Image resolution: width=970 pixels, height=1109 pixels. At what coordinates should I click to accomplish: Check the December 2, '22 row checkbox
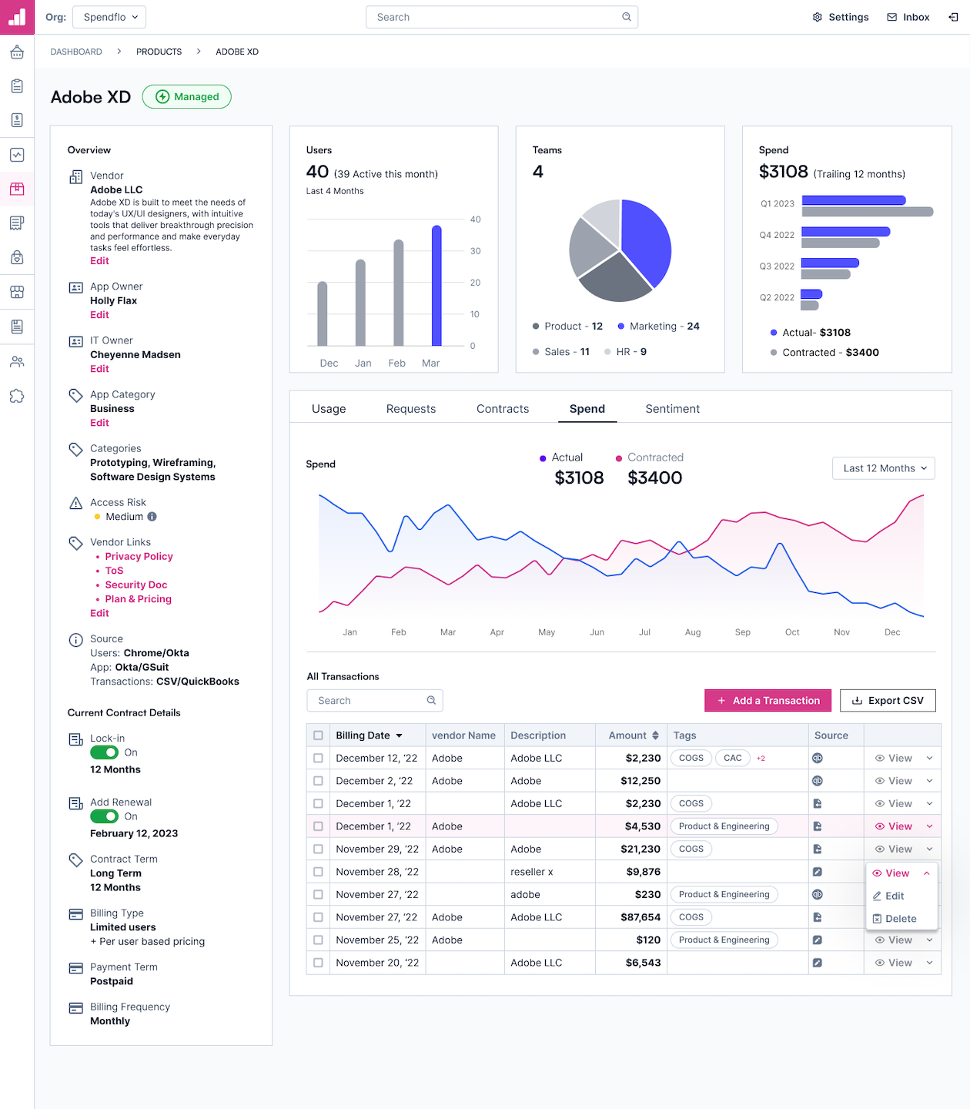coord(318,781)
